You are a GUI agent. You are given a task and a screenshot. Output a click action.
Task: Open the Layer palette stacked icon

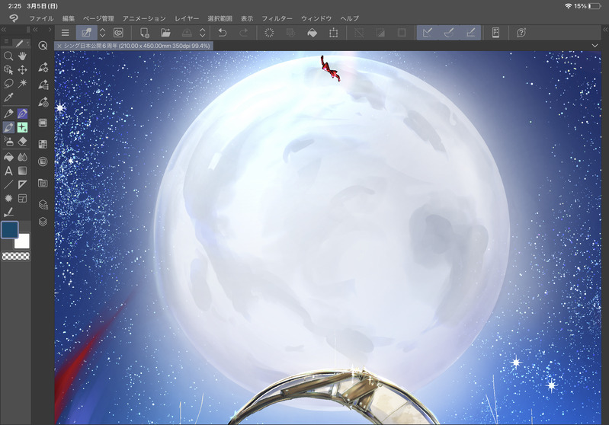[x=43, y=221]
